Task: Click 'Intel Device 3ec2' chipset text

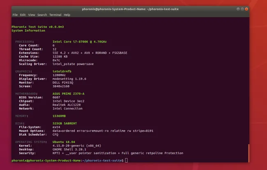Action: coord(69,101)
